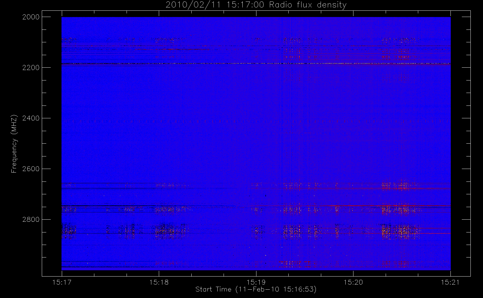Select the 2200 frequency tick label
483x298 pixels.
coord(31,68)
